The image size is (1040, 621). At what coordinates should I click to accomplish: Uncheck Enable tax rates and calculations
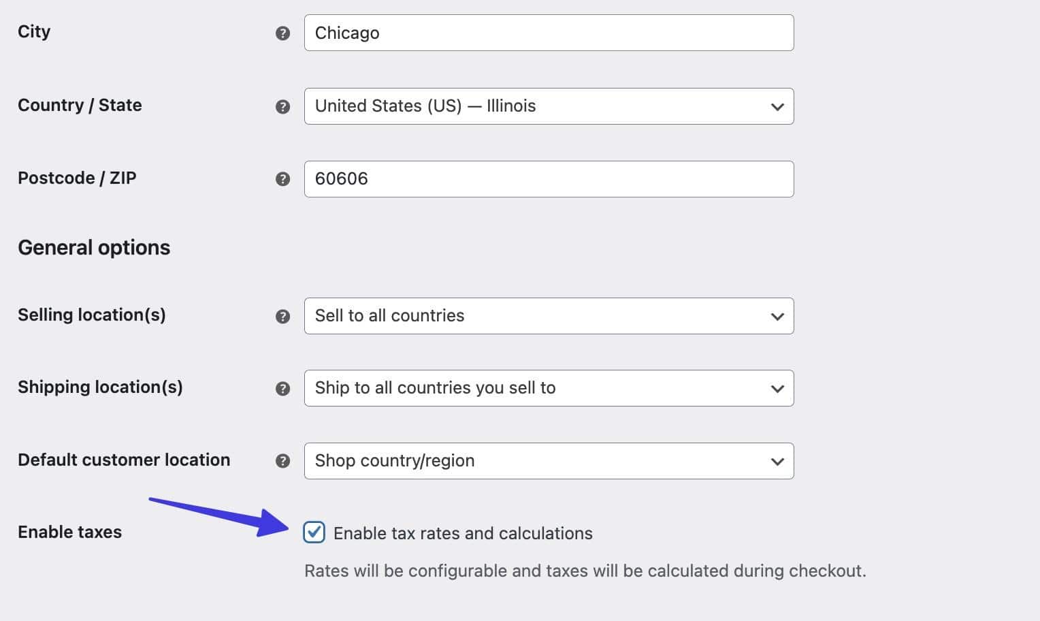(x=314, y=533)
